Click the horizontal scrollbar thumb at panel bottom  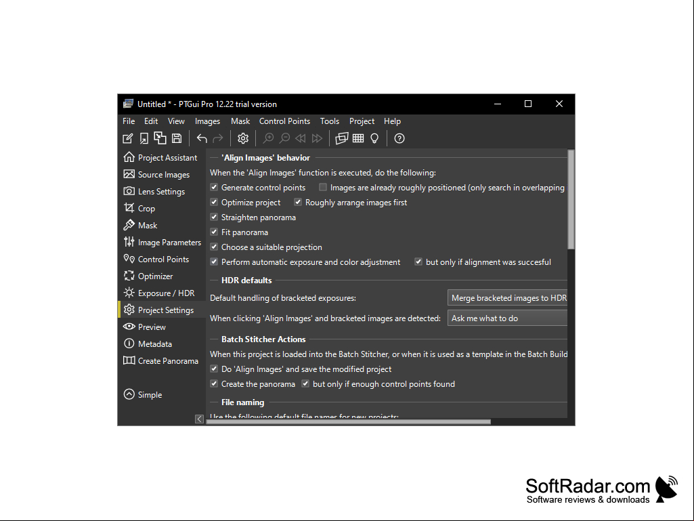point(349,421)
